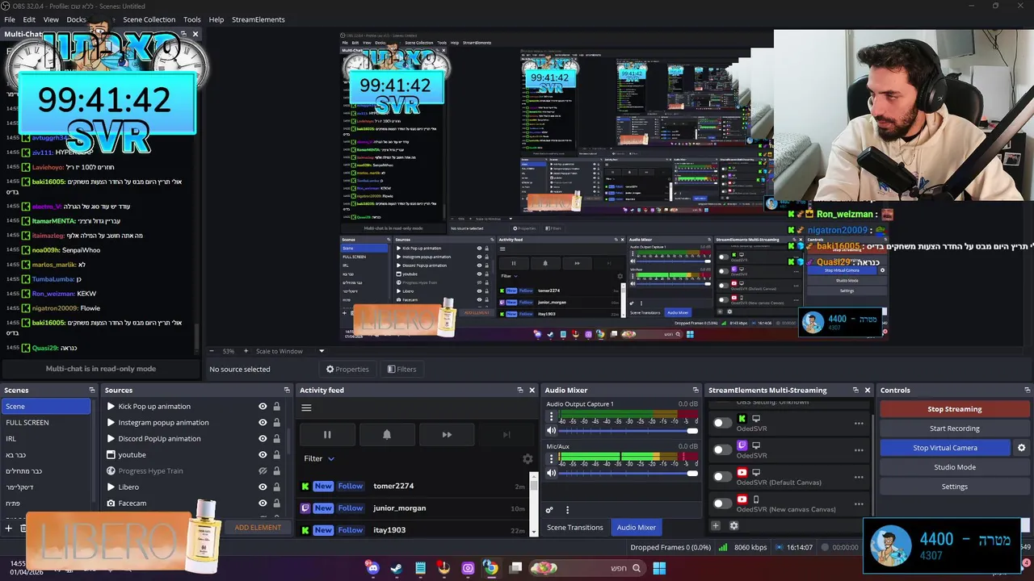Image resolution: width=1034 pixels, height=581 pixels.
Task: Open Audio Output Capture 1 three-dot menu
Action: [552, 417]
